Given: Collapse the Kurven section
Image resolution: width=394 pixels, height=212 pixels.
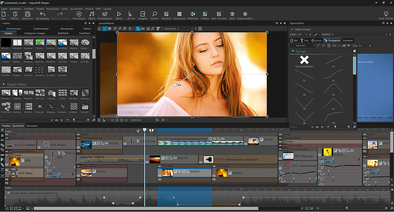Looking at the screenshot, I should (293, 51).
